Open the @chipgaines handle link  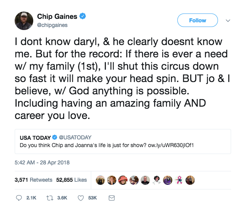point(52,25)
